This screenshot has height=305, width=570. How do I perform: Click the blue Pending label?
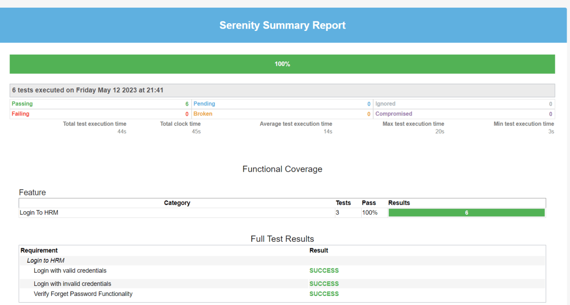(204, 104)
